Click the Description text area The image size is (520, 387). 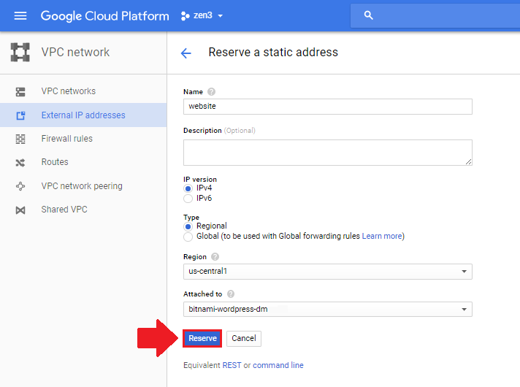tap(328, 153)
